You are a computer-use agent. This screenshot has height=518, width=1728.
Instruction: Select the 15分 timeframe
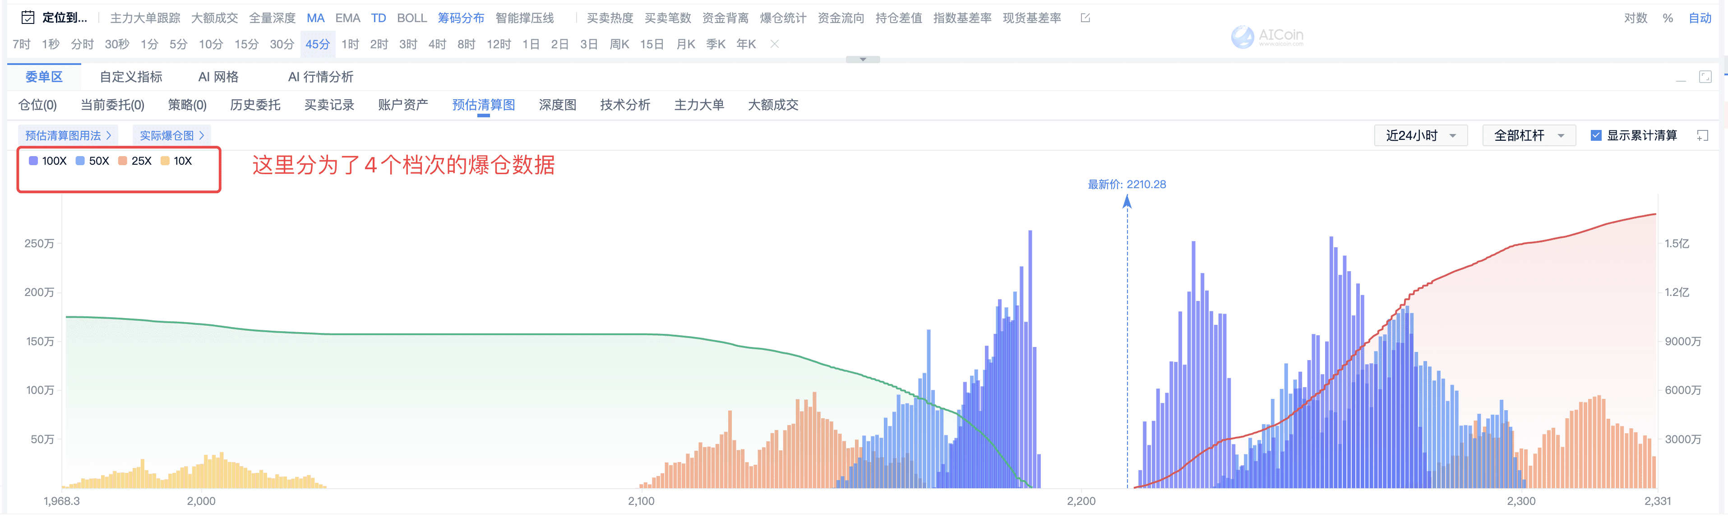[246, 44]
